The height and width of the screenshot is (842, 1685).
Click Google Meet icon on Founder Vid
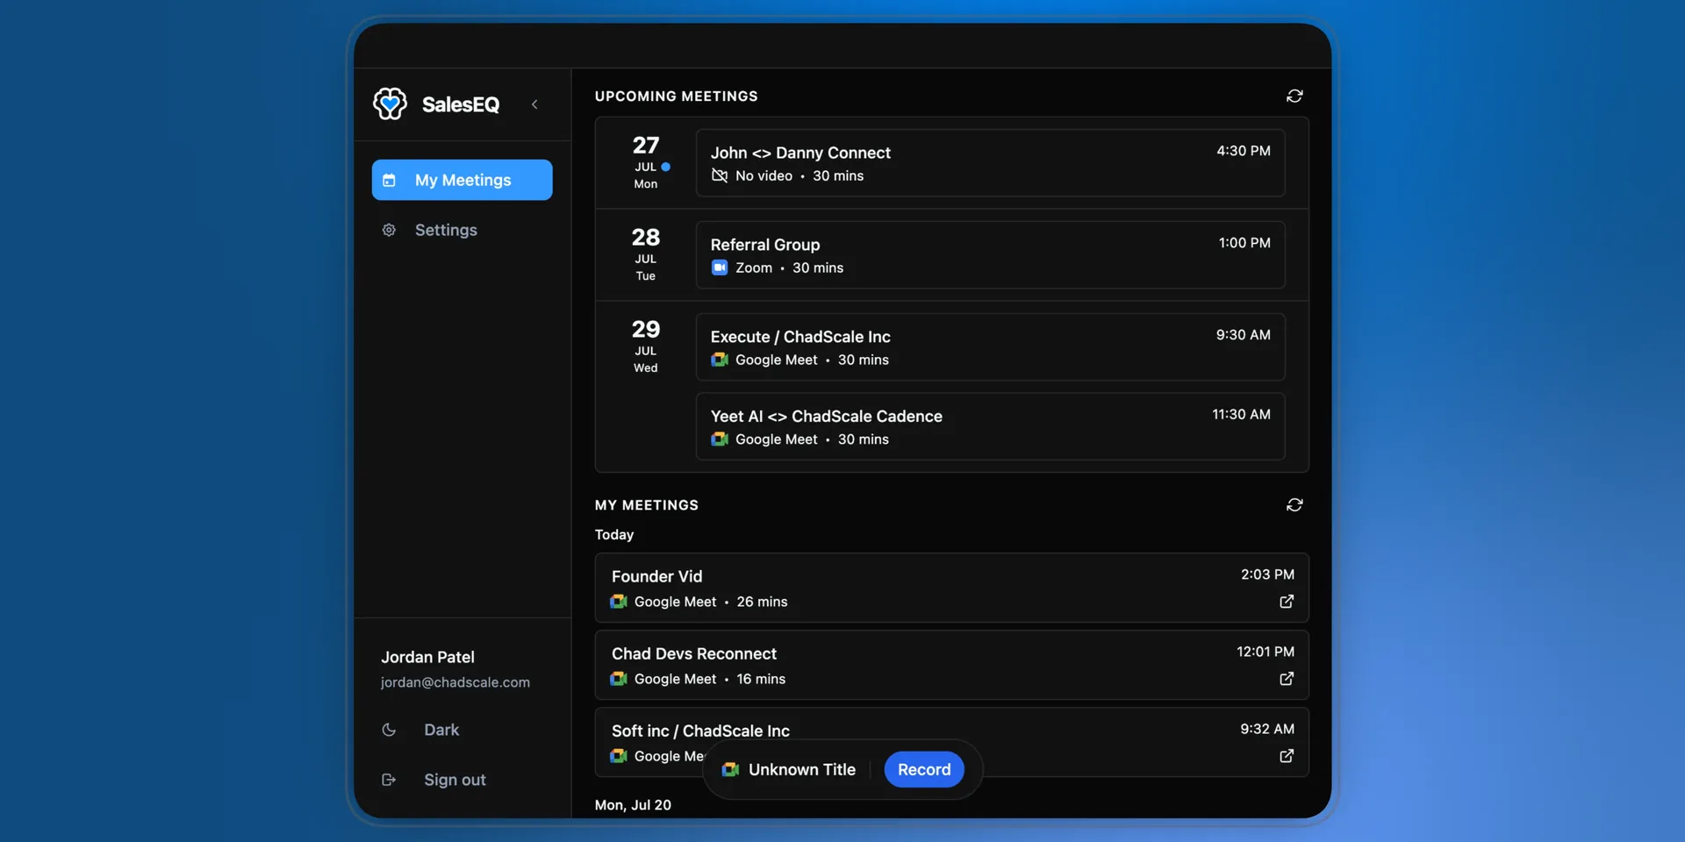coord(619,602)
